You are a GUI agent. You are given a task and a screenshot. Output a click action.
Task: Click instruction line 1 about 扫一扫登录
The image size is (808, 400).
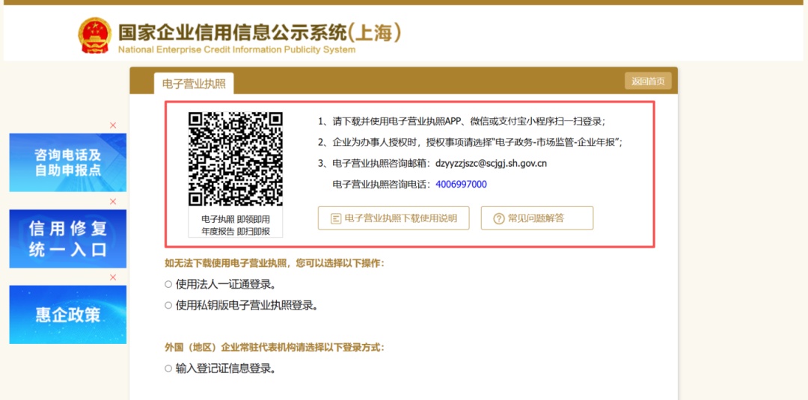[x=462, y=121]
